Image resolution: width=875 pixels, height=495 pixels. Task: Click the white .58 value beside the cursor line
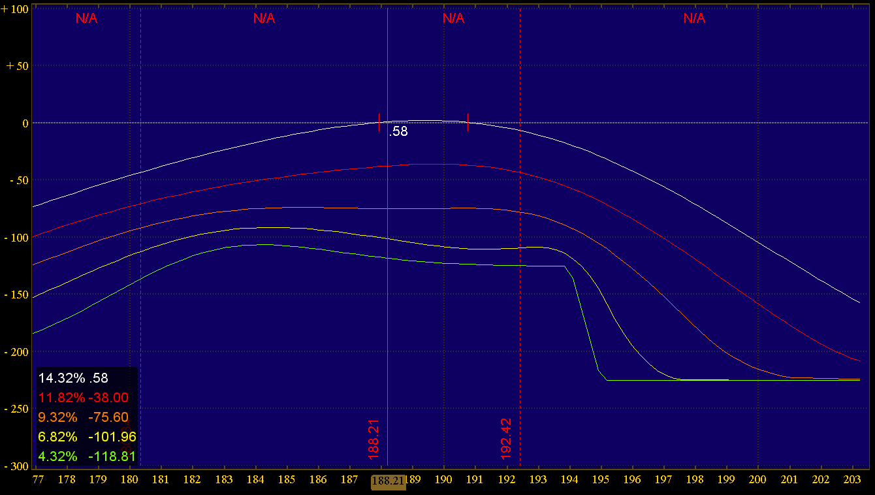click(398, 132)
